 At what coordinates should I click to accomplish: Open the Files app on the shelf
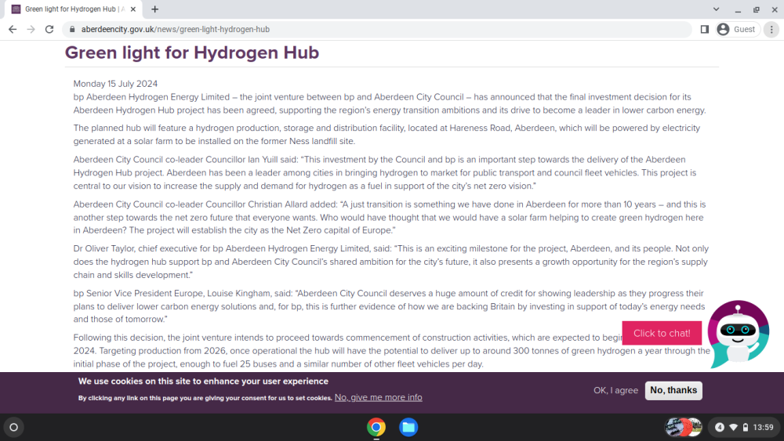click(x=408, y=428)
